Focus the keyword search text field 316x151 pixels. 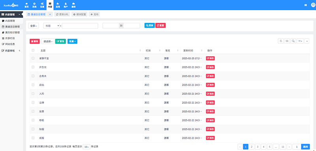(80, 26)
